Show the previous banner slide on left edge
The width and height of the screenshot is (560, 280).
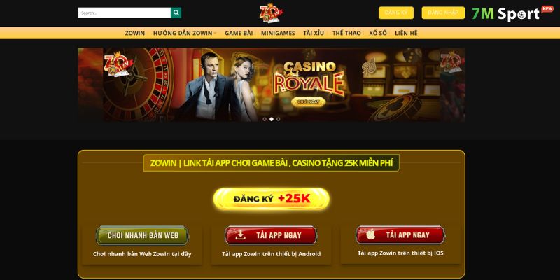coord(91,85)
